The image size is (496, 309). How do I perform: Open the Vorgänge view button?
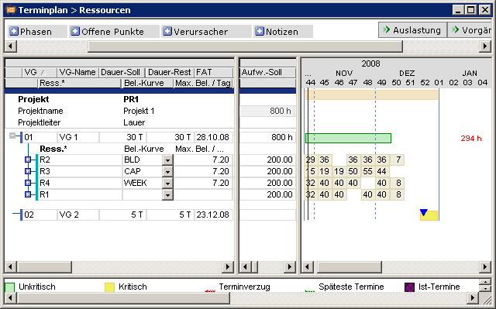(470, 30)
